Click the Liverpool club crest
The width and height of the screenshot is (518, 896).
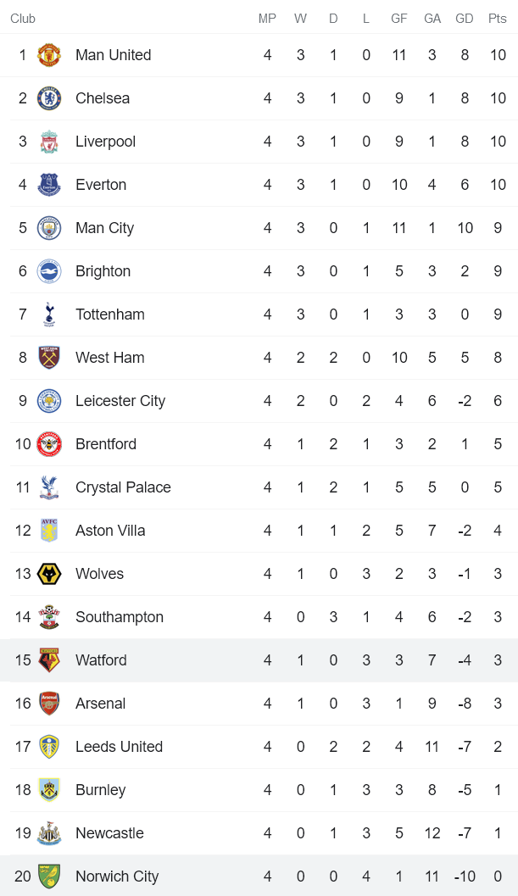point(49,142)
